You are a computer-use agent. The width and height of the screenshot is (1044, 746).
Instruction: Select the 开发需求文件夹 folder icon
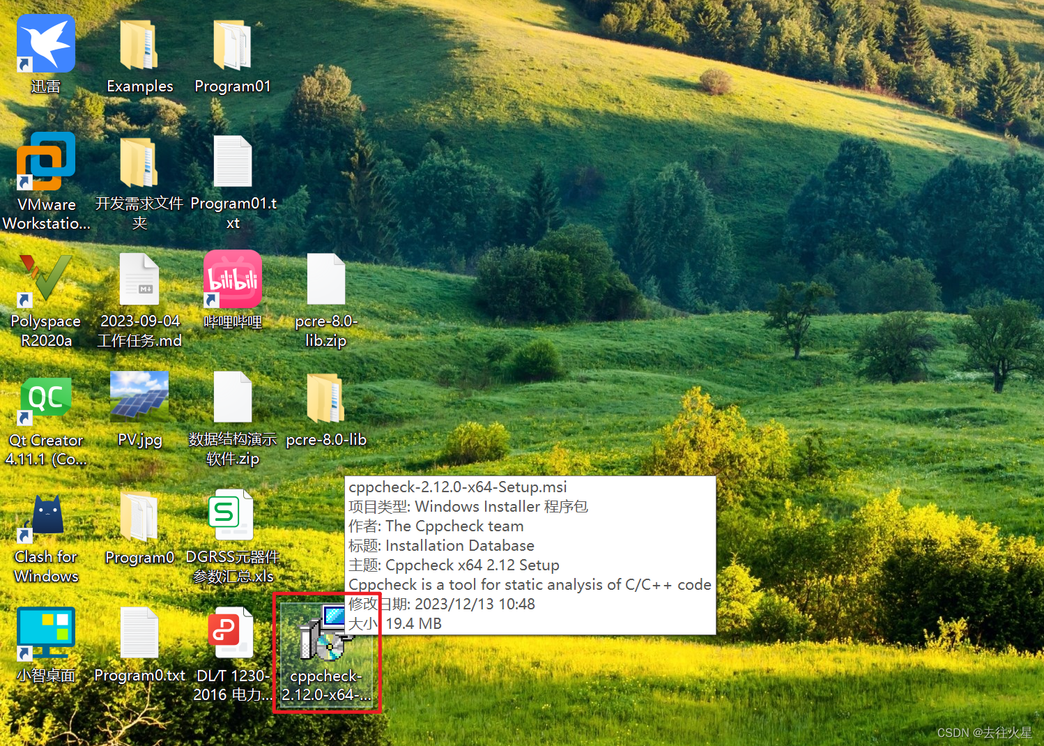(x=139, y=162)
